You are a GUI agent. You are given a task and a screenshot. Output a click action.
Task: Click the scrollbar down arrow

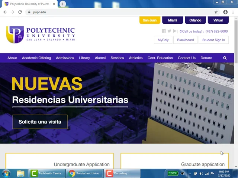(x=236, y=167)
